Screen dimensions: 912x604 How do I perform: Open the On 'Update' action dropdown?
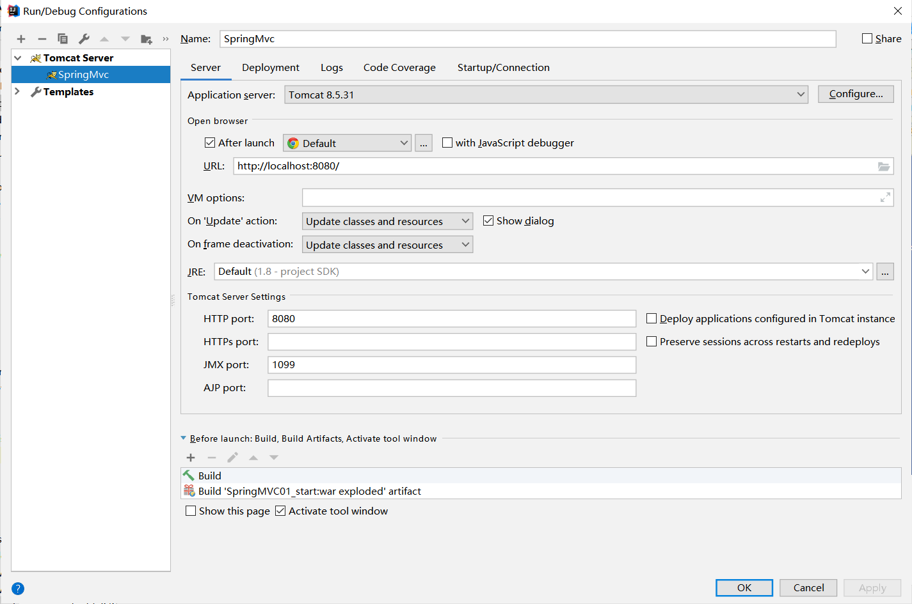pos(387,221)
